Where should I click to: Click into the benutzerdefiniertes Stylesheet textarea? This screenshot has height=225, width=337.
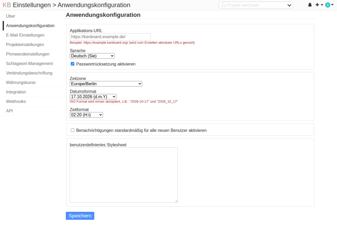point(124,175)
